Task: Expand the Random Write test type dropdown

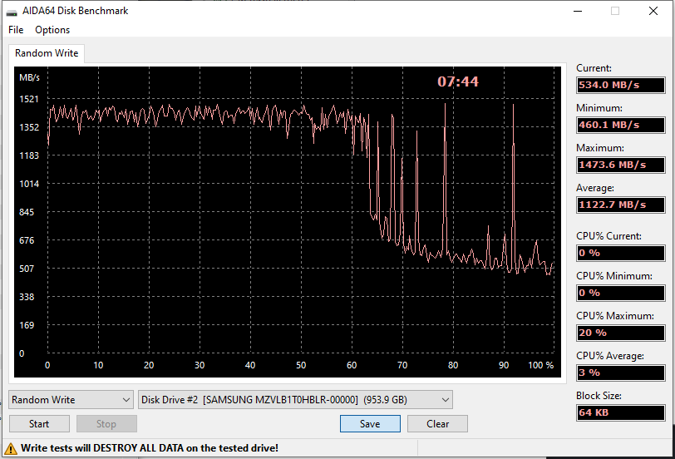Action: [x=71, y=400]
